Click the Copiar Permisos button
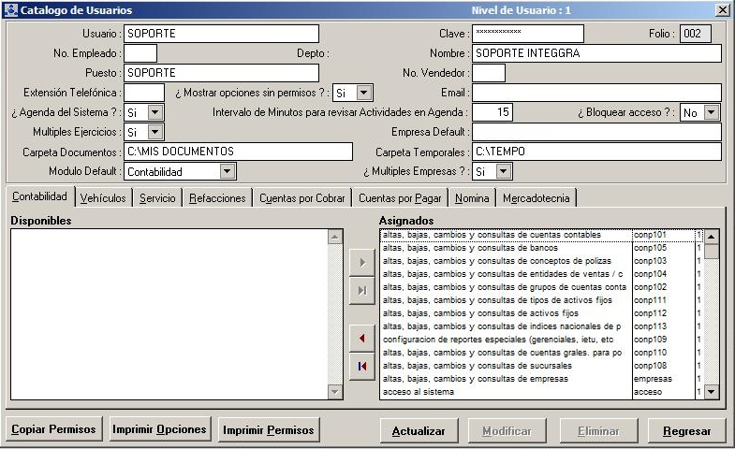Screen dimensions: 735x449 coord(53,429)
